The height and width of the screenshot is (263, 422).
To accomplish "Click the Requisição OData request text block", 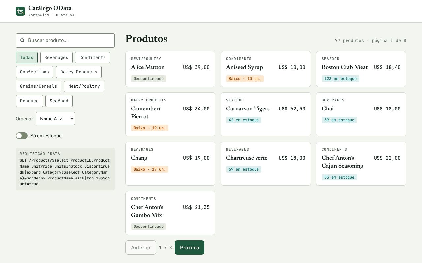I will pos(65,169).
